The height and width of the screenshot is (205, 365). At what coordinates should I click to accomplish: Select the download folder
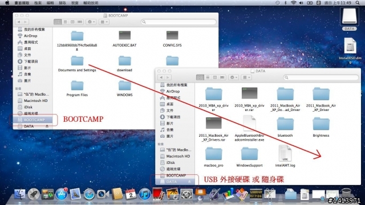coord(124,63)
